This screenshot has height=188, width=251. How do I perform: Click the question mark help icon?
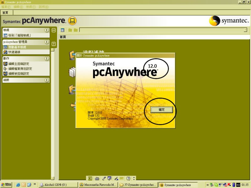coord(54,44)
